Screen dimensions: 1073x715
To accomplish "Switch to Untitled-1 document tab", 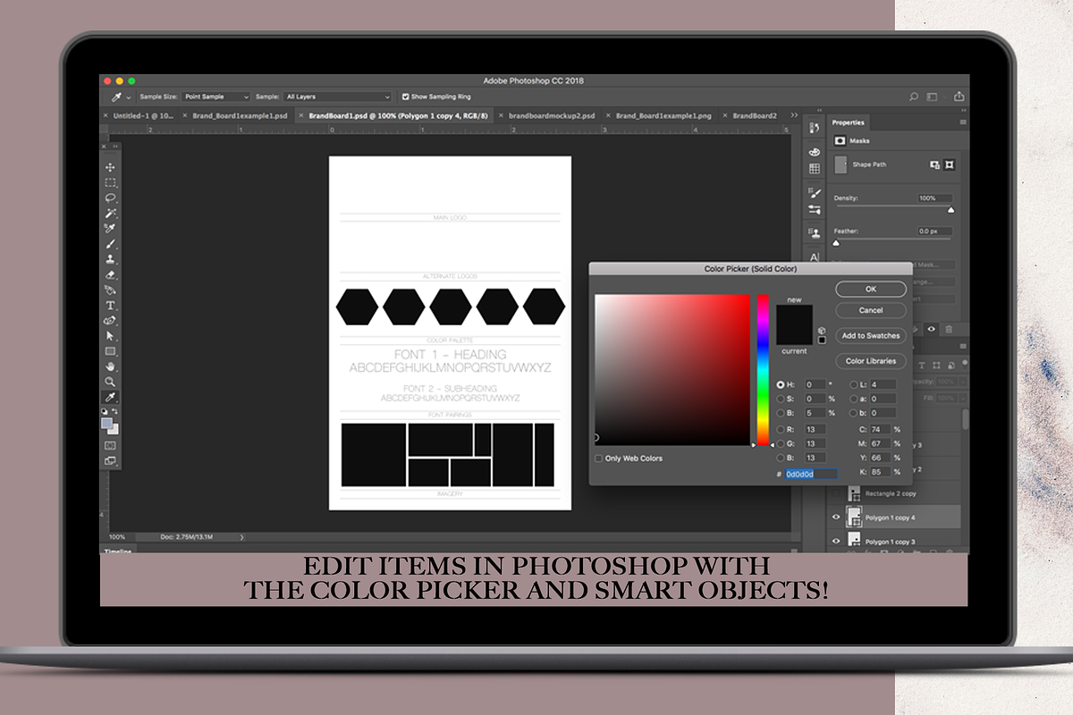I will [139, 115].
